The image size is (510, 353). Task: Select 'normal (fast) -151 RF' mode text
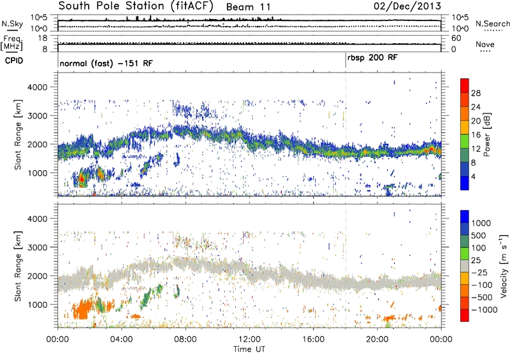[106, 63]
